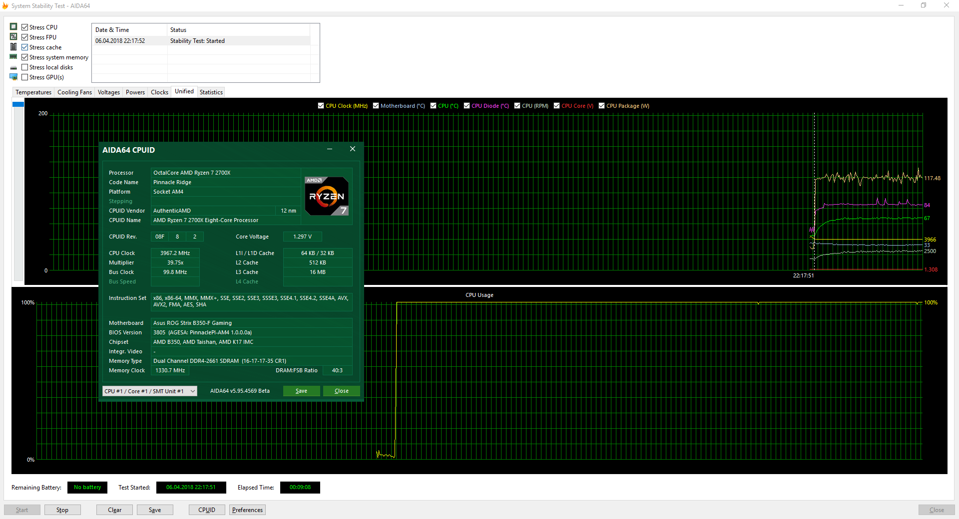The width and height of the screenshot is (959, 519).
Task: Minimize the AIDA64 CPUID dialog
Action: click(330, 149)
